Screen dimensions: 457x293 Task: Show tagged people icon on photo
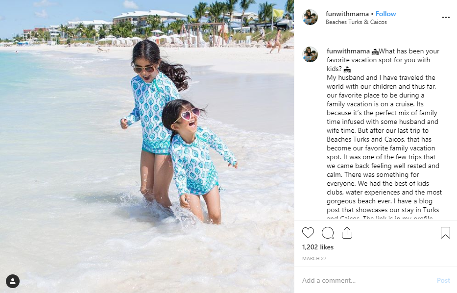13,281
